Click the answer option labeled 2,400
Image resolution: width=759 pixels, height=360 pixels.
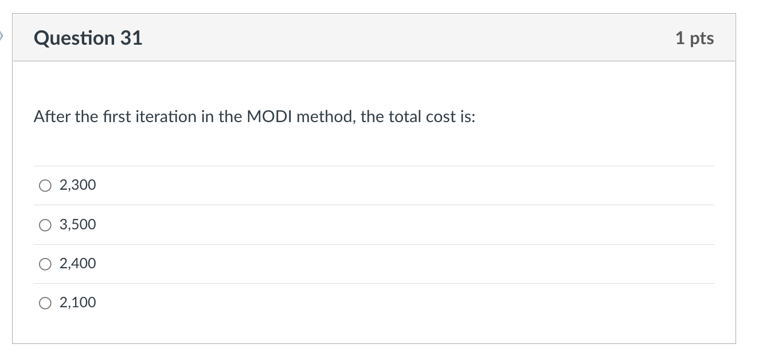[77, 263]
